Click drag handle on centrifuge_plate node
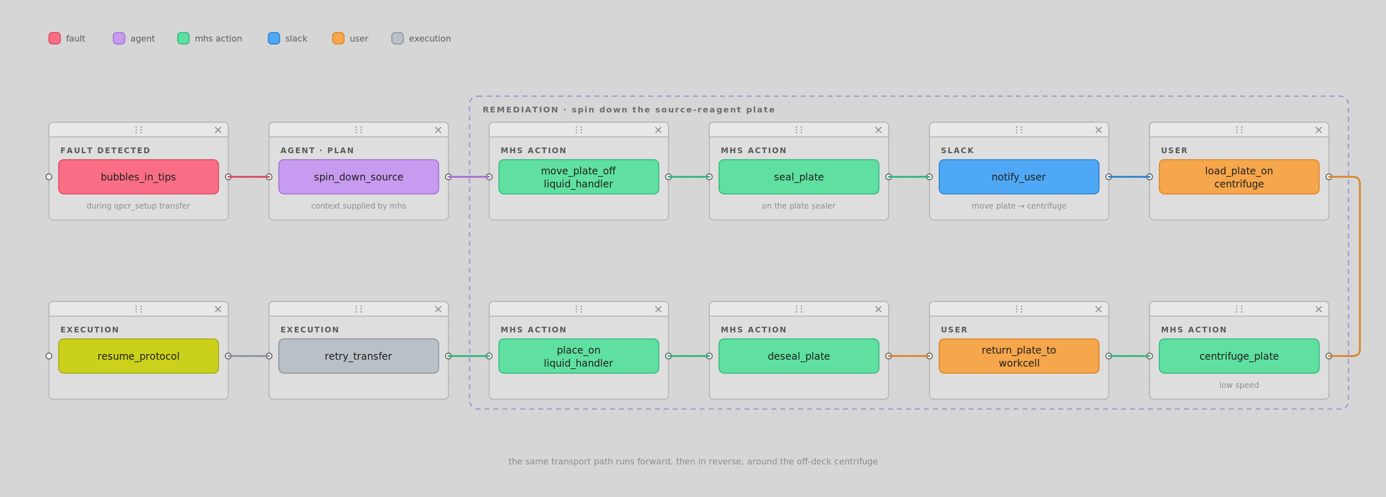 1238,309
